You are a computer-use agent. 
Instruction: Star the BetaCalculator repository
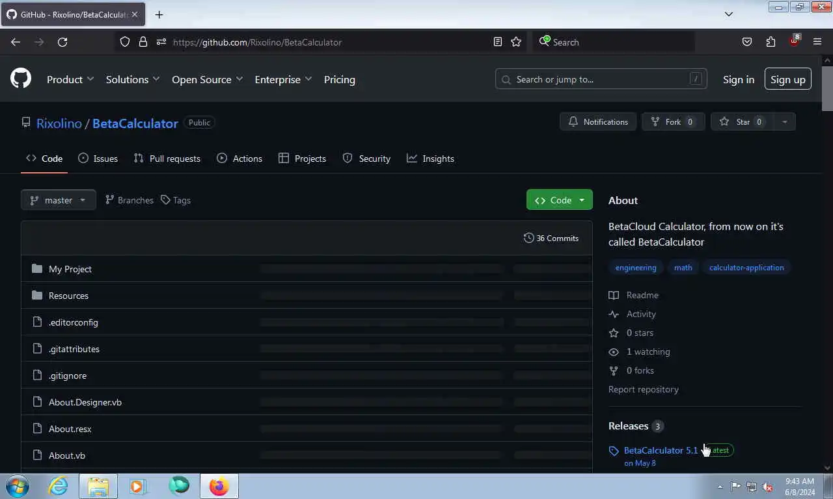tap(743, 122)
